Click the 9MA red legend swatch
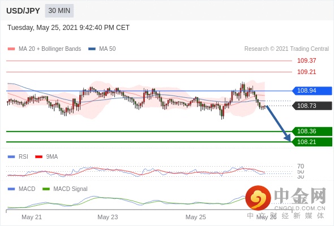Screen dimensions: 334x226 (x=38, y=157)
